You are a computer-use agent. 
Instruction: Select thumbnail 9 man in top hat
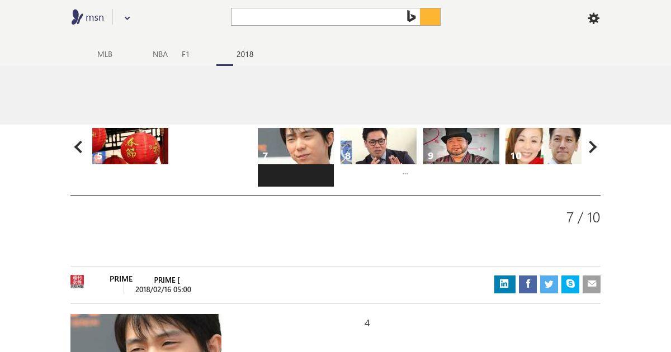tap(461, 146)
